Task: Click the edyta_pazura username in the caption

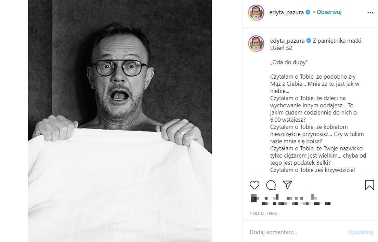Action: (x=287, y=41)
